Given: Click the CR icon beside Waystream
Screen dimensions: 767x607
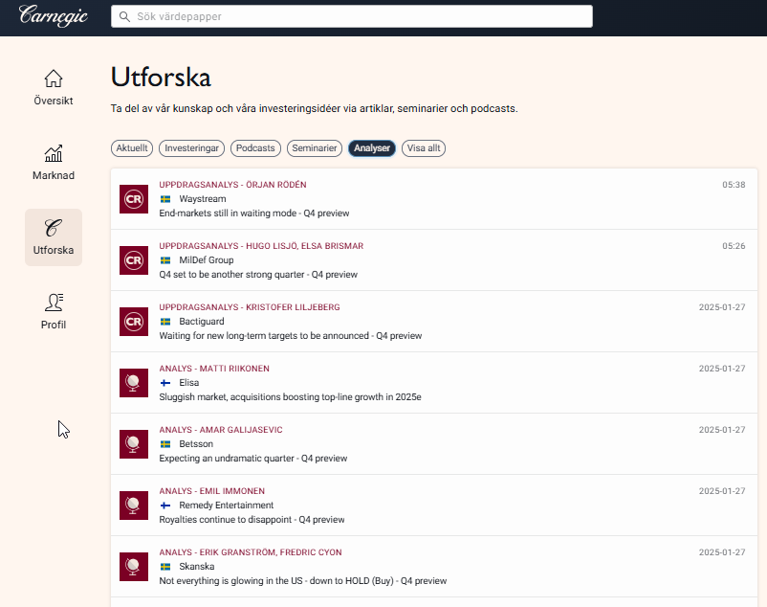Looking at the screenshot, I should coord(134,199).
